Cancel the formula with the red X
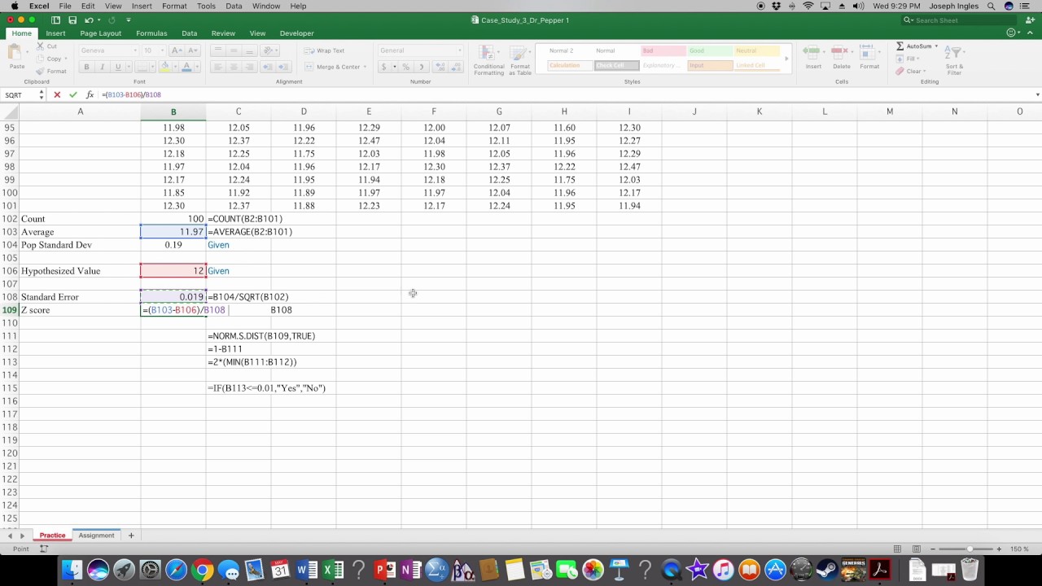1042x586 pixels. [57, 94]
